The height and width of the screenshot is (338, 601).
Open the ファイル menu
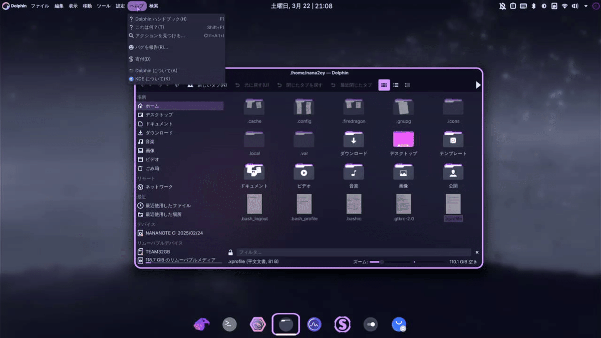click(x=40, y=6)
